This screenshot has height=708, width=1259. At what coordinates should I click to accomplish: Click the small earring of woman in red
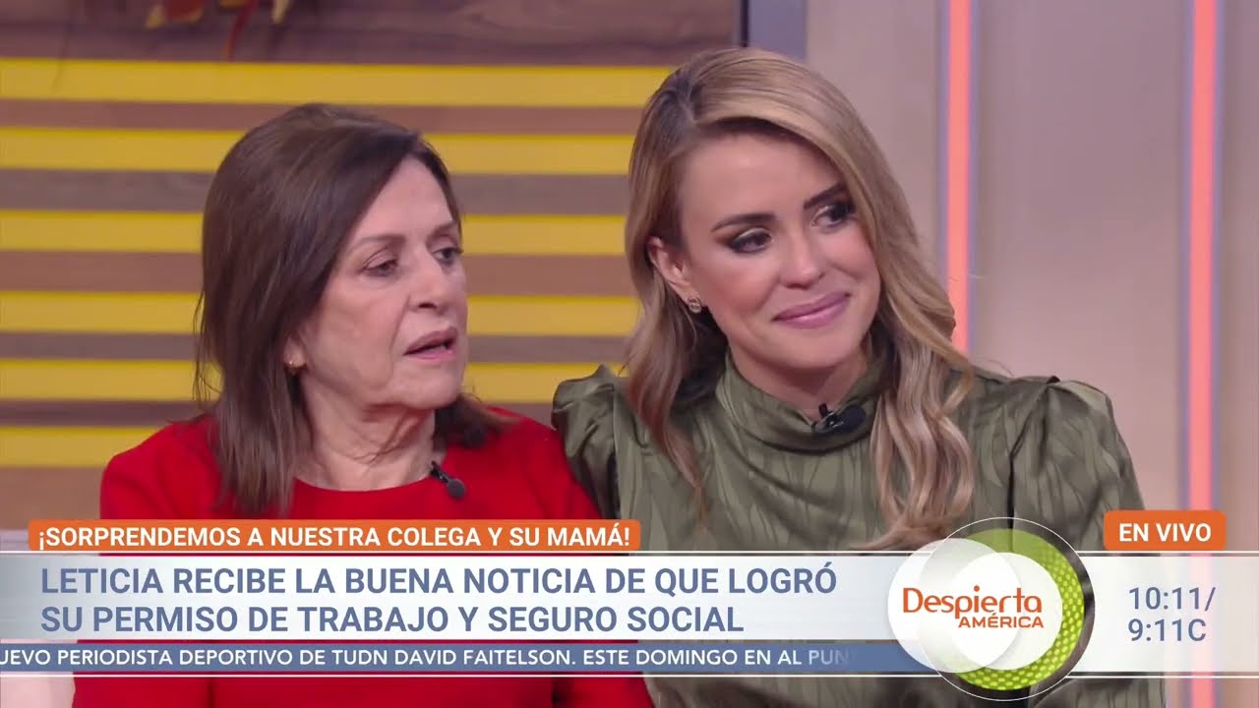(291, 367)
